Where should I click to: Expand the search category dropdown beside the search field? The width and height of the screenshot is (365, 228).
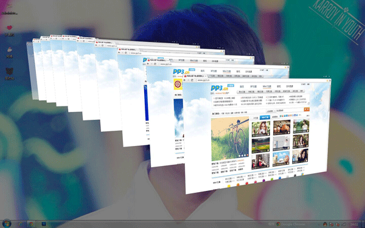[x=271, y=111]
